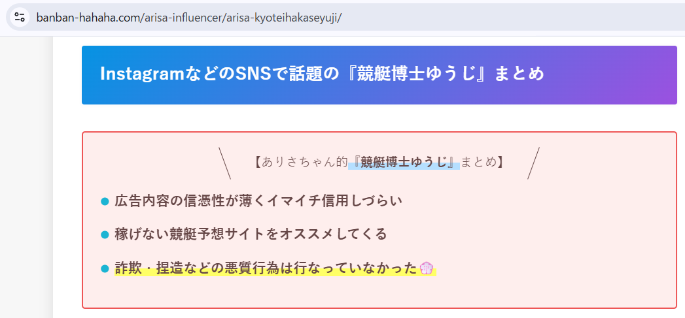685x318 pixels.
Task: Click the blue bullet dot before 広告内容
Action: coord(105,202)
